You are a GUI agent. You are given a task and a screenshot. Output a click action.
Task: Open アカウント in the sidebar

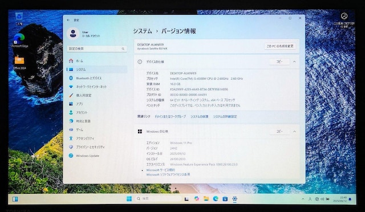coord(97,112)
